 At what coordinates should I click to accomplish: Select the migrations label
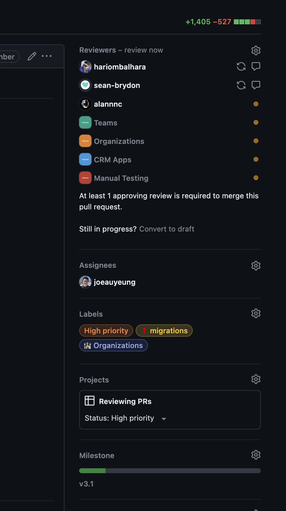(x=164, y=330)
